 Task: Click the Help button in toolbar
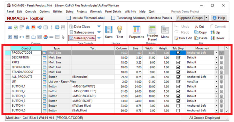(219, 18)
